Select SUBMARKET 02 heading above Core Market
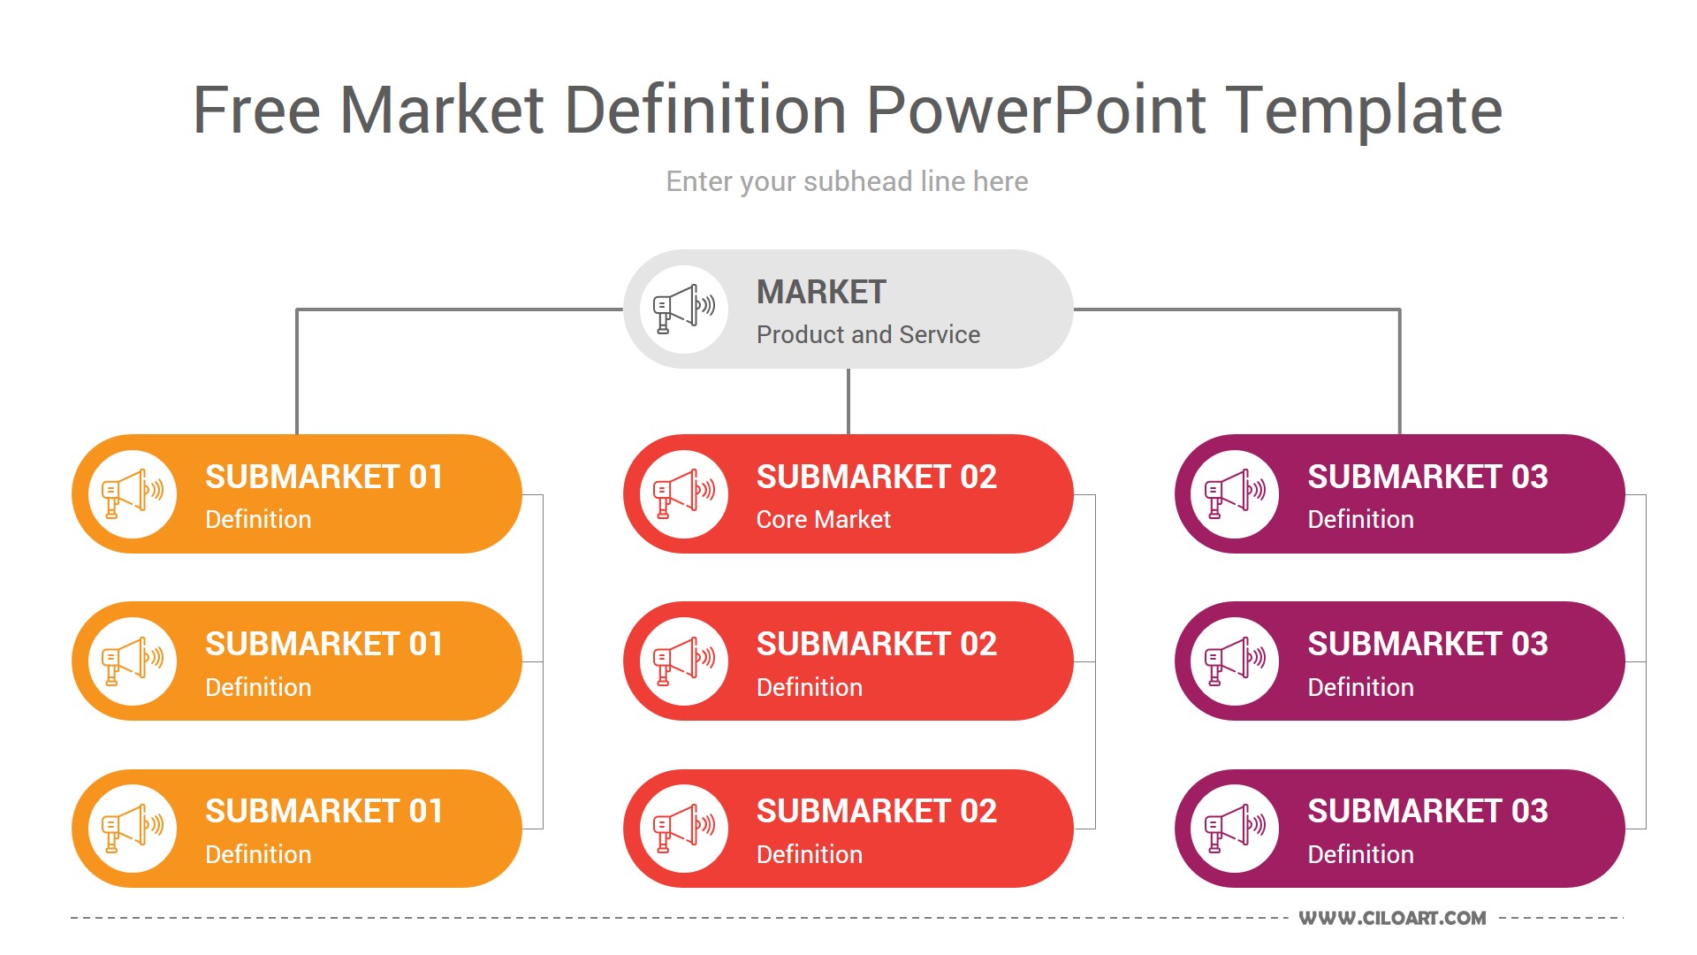 tap(876, 477)
